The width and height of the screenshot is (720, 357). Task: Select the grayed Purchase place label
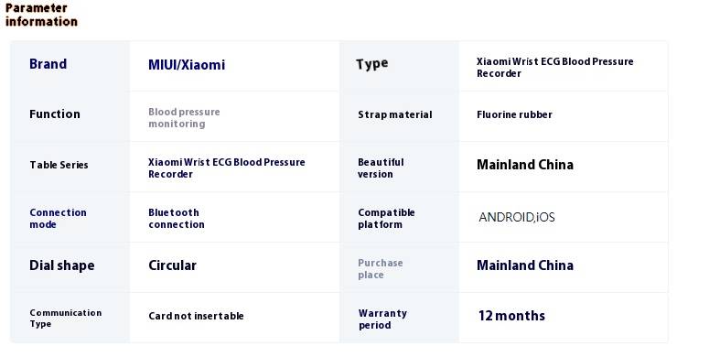(x=381, y=269)
